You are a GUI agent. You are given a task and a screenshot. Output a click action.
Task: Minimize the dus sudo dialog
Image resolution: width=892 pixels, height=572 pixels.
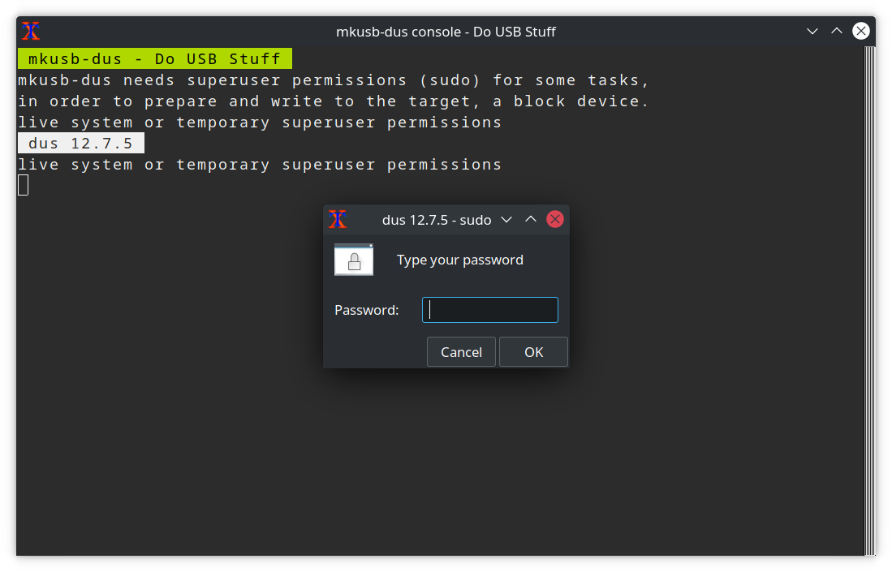pos(506,219)
